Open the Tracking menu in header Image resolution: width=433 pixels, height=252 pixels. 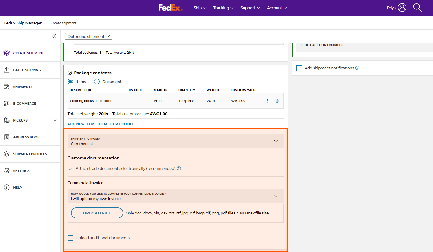[x=223, y=8]
